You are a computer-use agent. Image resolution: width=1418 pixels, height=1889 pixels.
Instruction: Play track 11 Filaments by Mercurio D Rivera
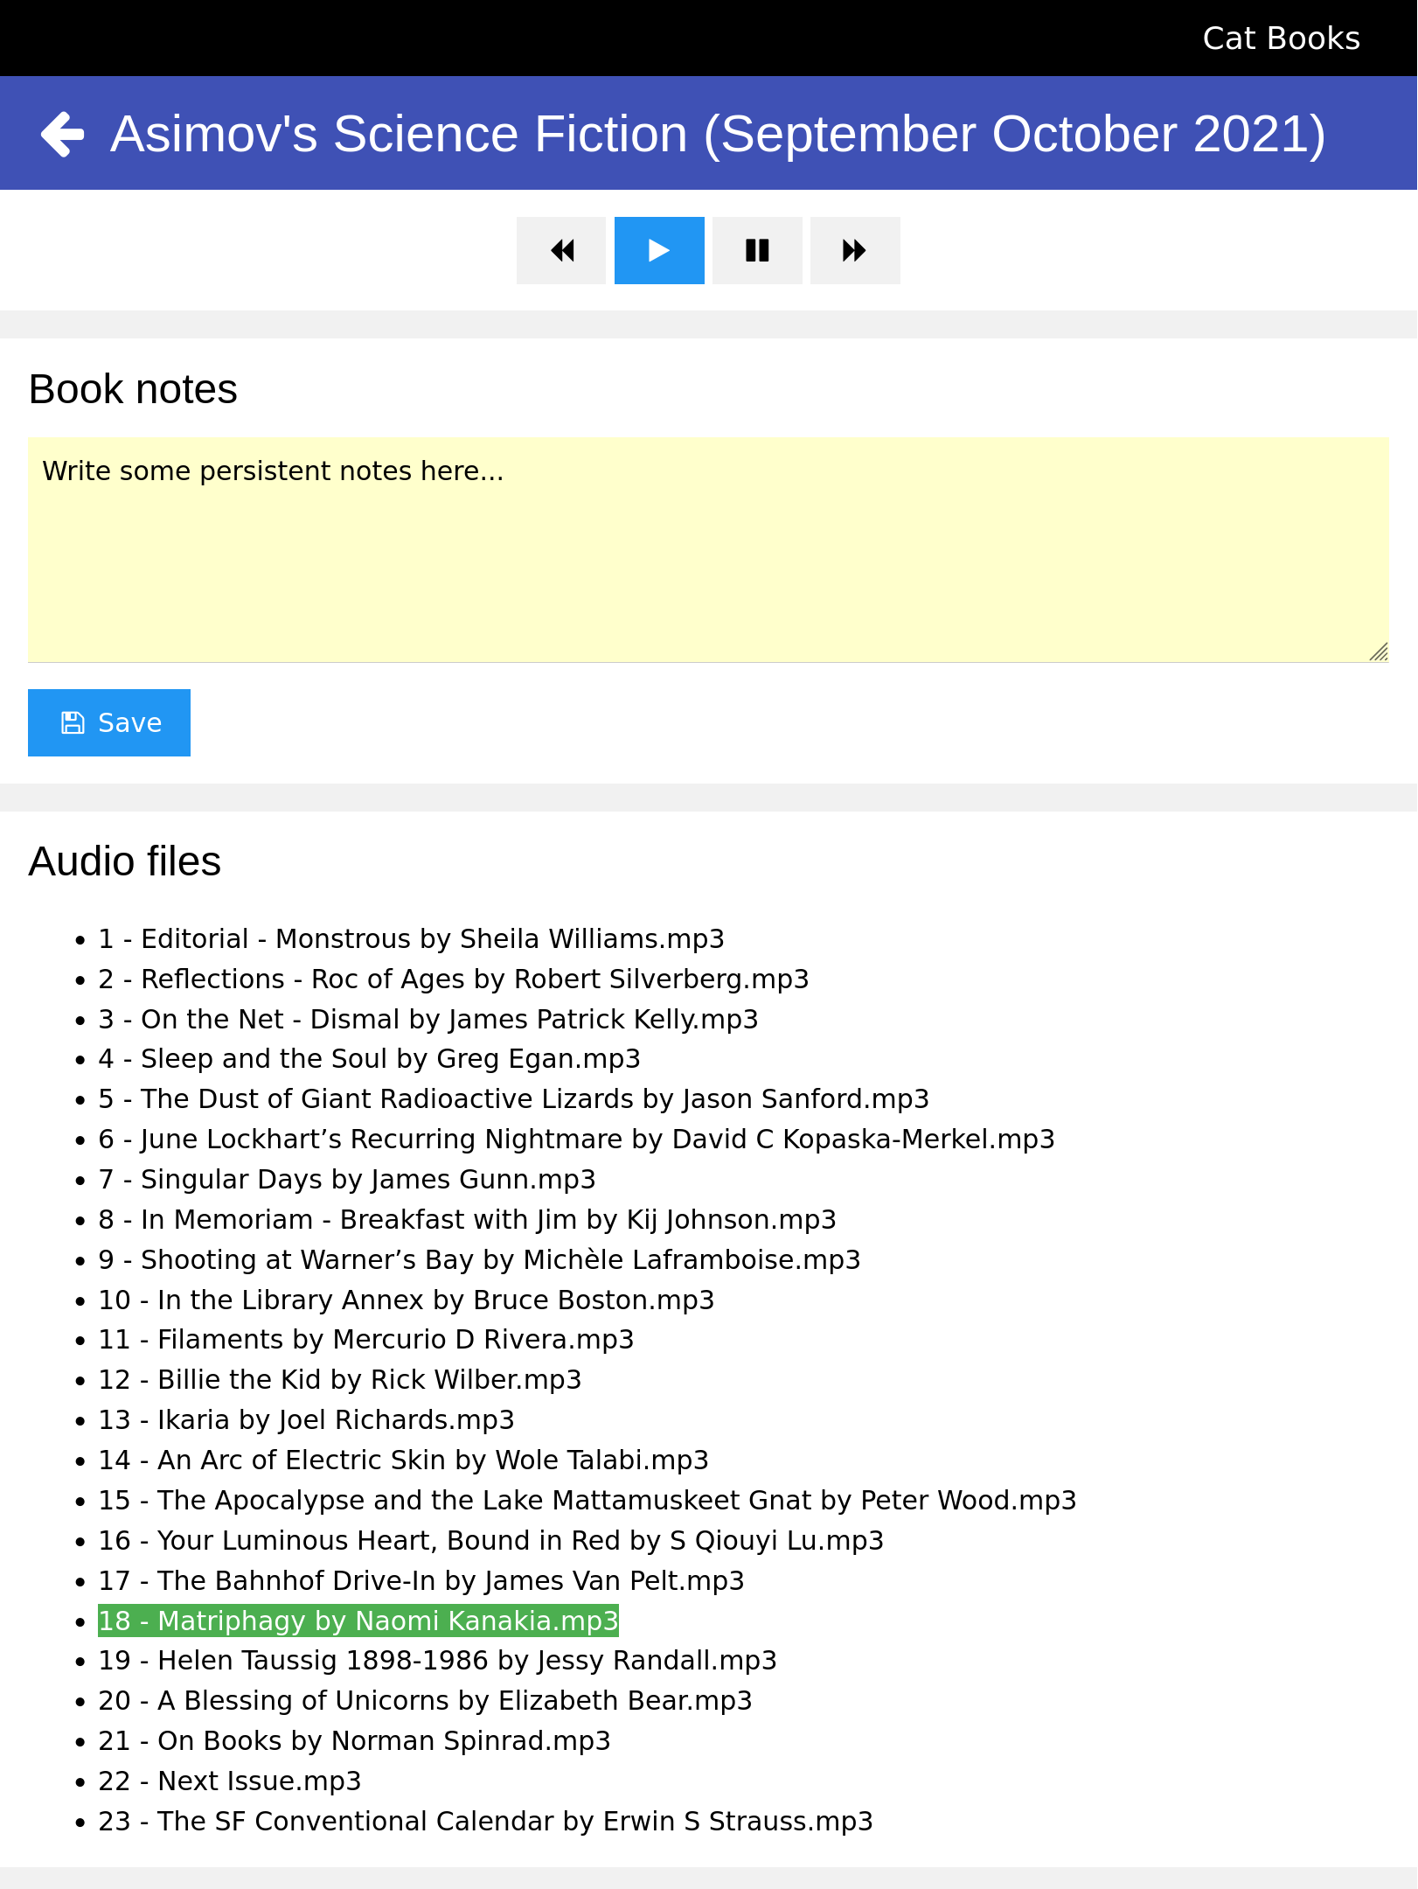365,1340
